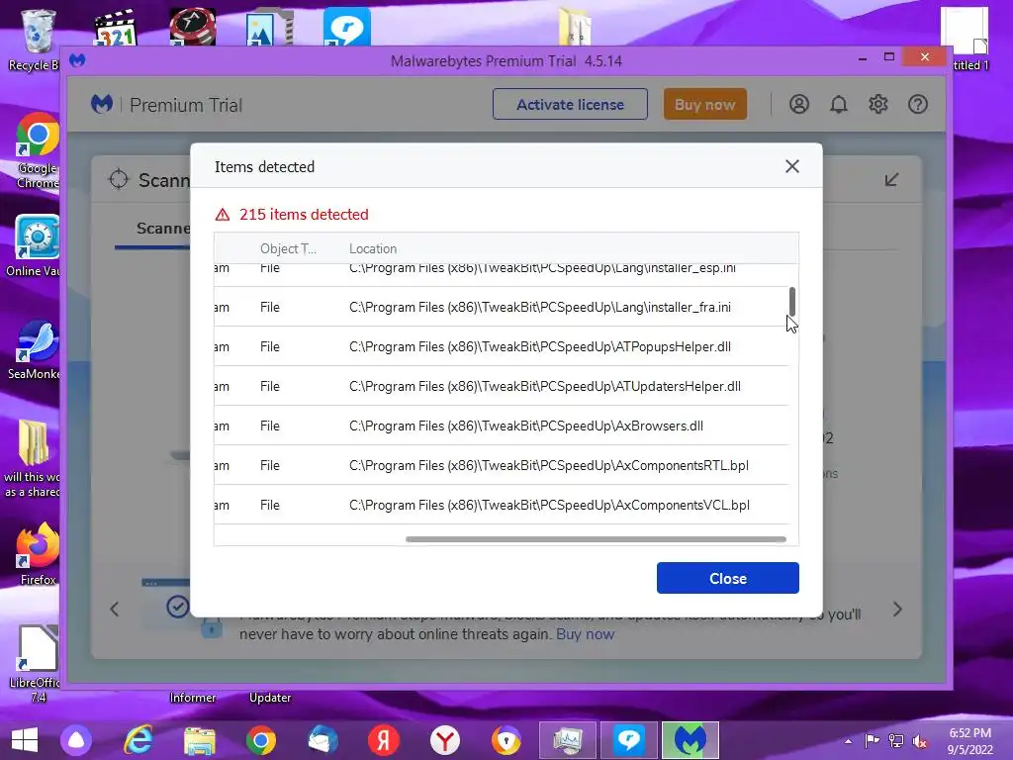This screenshot has width=1013, height=760.
Task: Open the LibreOffice 7.4 desktop shortcut
Action: pyautogui.click(x=37, y=664)
